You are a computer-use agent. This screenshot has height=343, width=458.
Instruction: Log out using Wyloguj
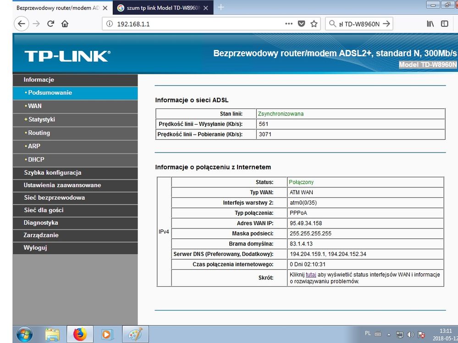pos(35,248)
